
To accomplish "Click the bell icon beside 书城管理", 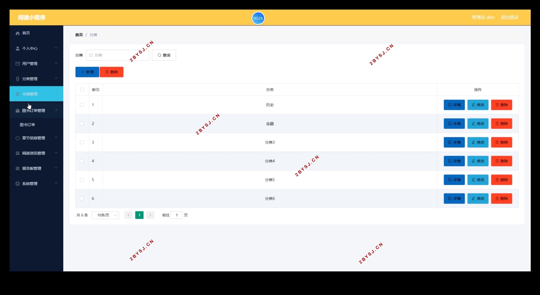I will pos(18,94).
